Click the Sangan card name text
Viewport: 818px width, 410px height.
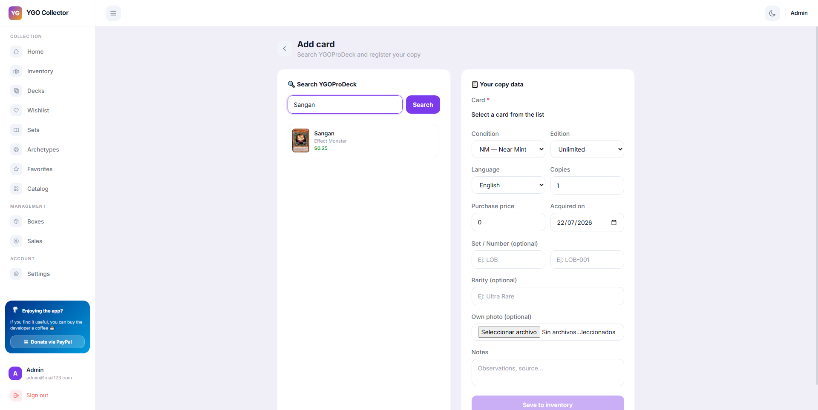coord(324,134)
